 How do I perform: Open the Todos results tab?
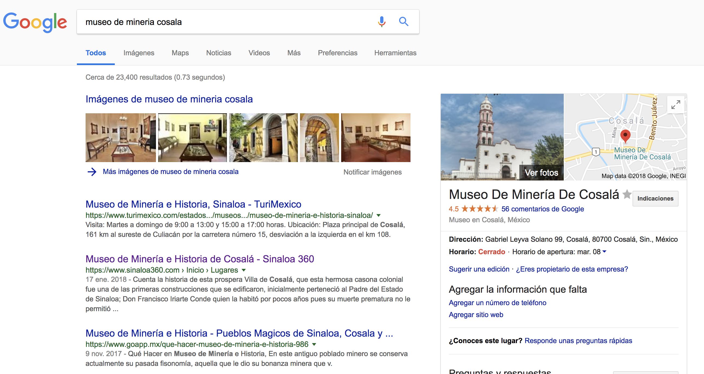[x=96, y=53]
